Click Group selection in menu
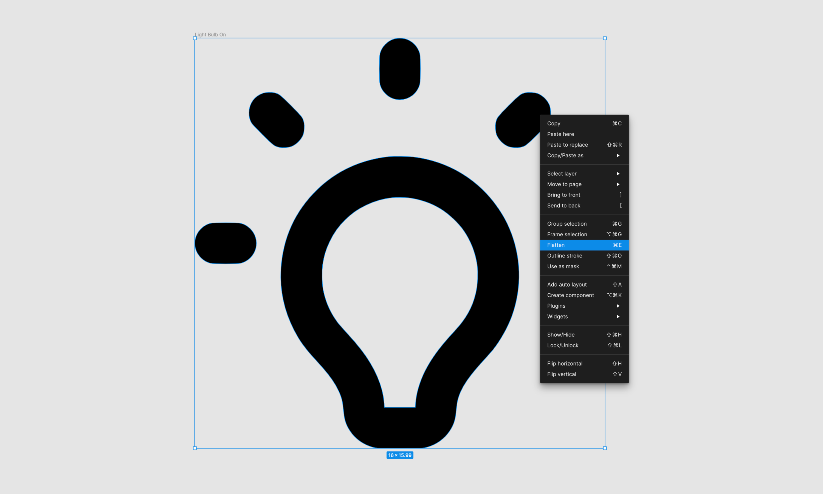Image resolution: width=823 pixels, height=494 pixels. 584,224
